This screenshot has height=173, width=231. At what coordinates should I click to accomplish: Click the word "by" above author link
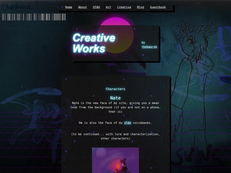[x=143, y=43]
